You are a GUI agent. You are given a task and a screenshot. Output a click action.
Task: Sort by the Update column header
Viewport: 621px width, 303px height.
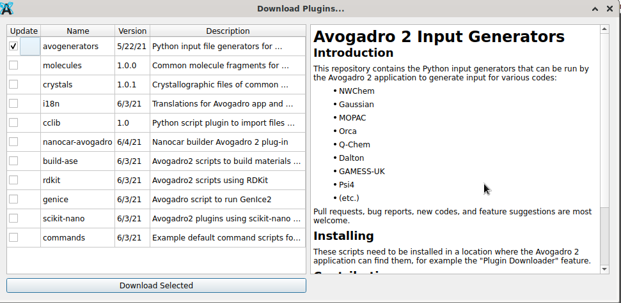(24, 31)
